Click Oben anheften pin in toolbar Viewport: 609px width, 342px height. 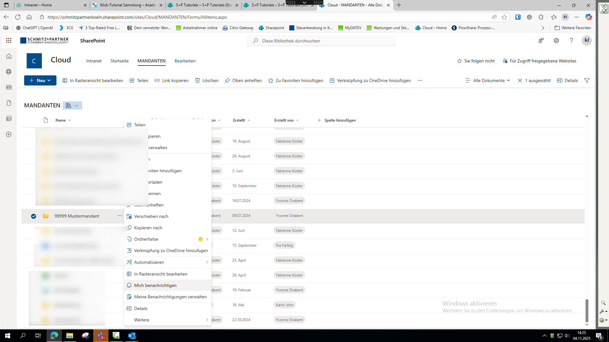click(x=243, y=80)
